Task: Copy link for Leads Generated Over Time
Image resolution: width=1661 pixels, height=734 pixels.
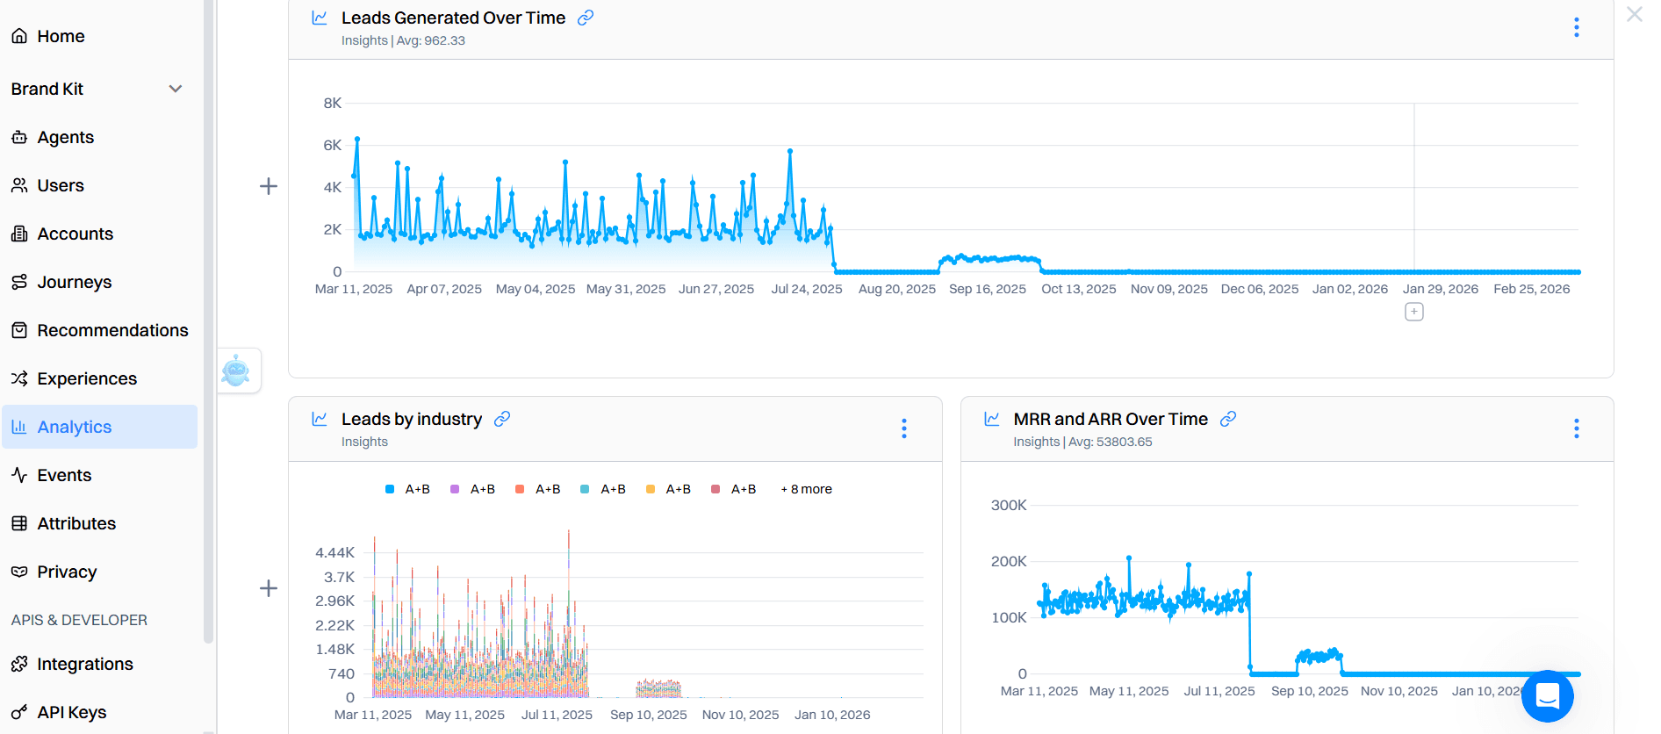Action: click(586, 18)
